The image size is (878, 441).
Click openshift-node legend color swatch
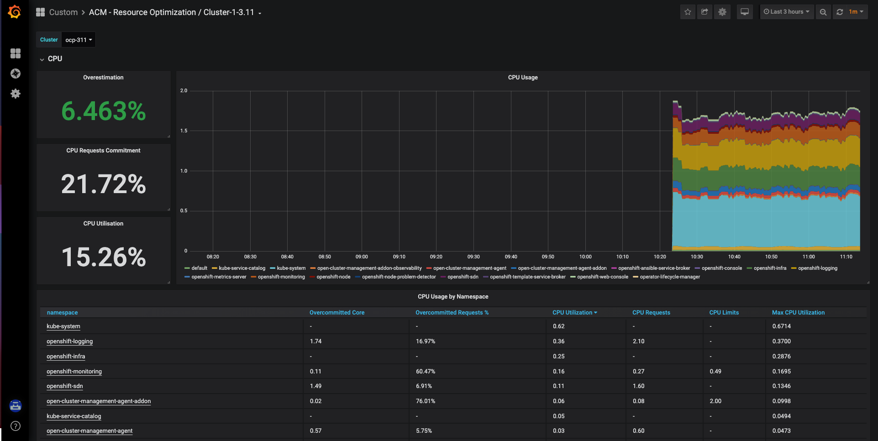[312, 277]
